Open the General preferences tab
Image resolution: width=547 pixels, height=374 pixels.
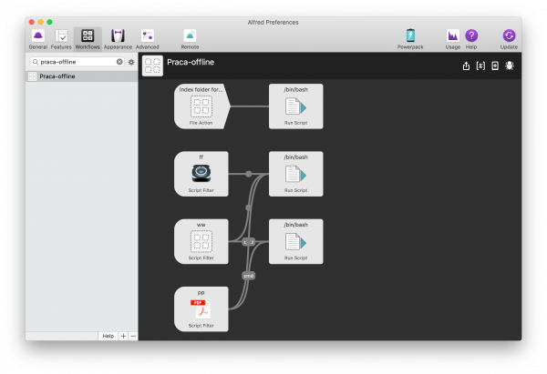(x=38, y=39)
